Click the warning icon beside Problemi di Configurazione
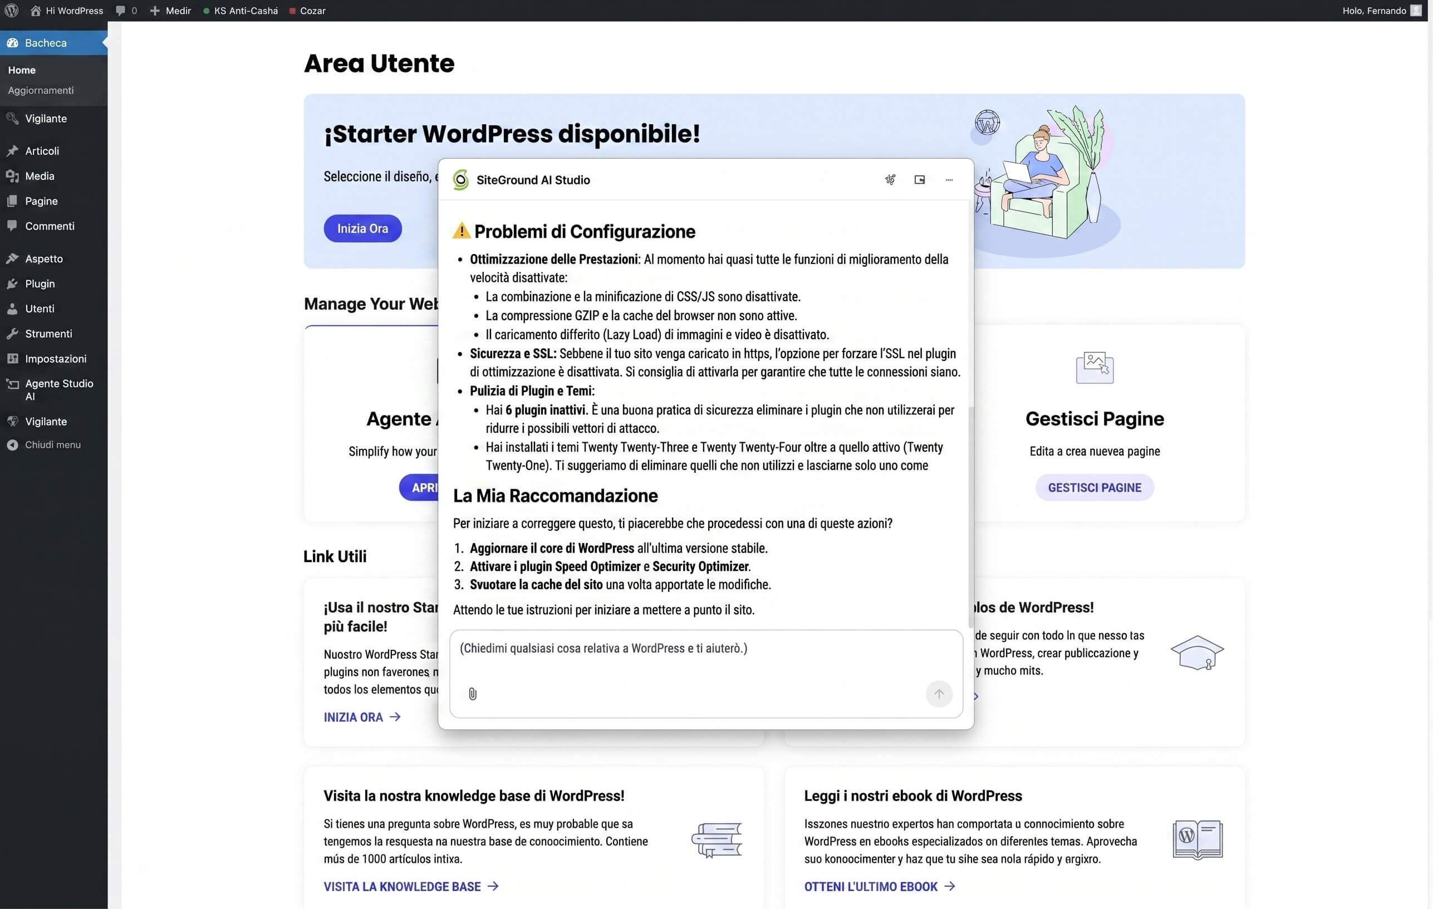This screenshot has width=1433, height=909. coord(461,231)
